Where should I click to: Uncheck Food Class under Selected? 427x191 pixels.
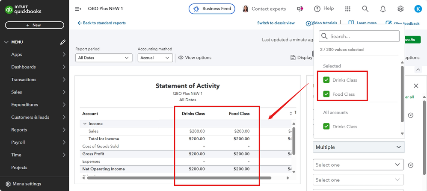326,94
